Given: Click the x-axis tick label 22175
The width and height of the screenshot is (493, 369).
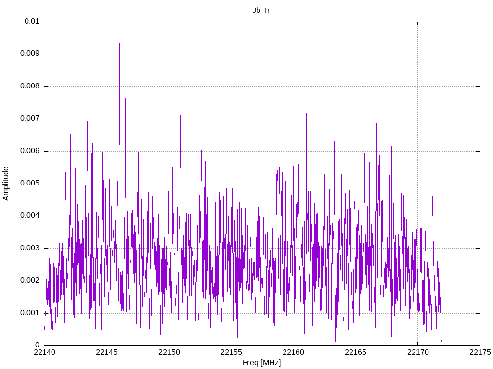Looking at the screenshot, I should tap(480, 352).
